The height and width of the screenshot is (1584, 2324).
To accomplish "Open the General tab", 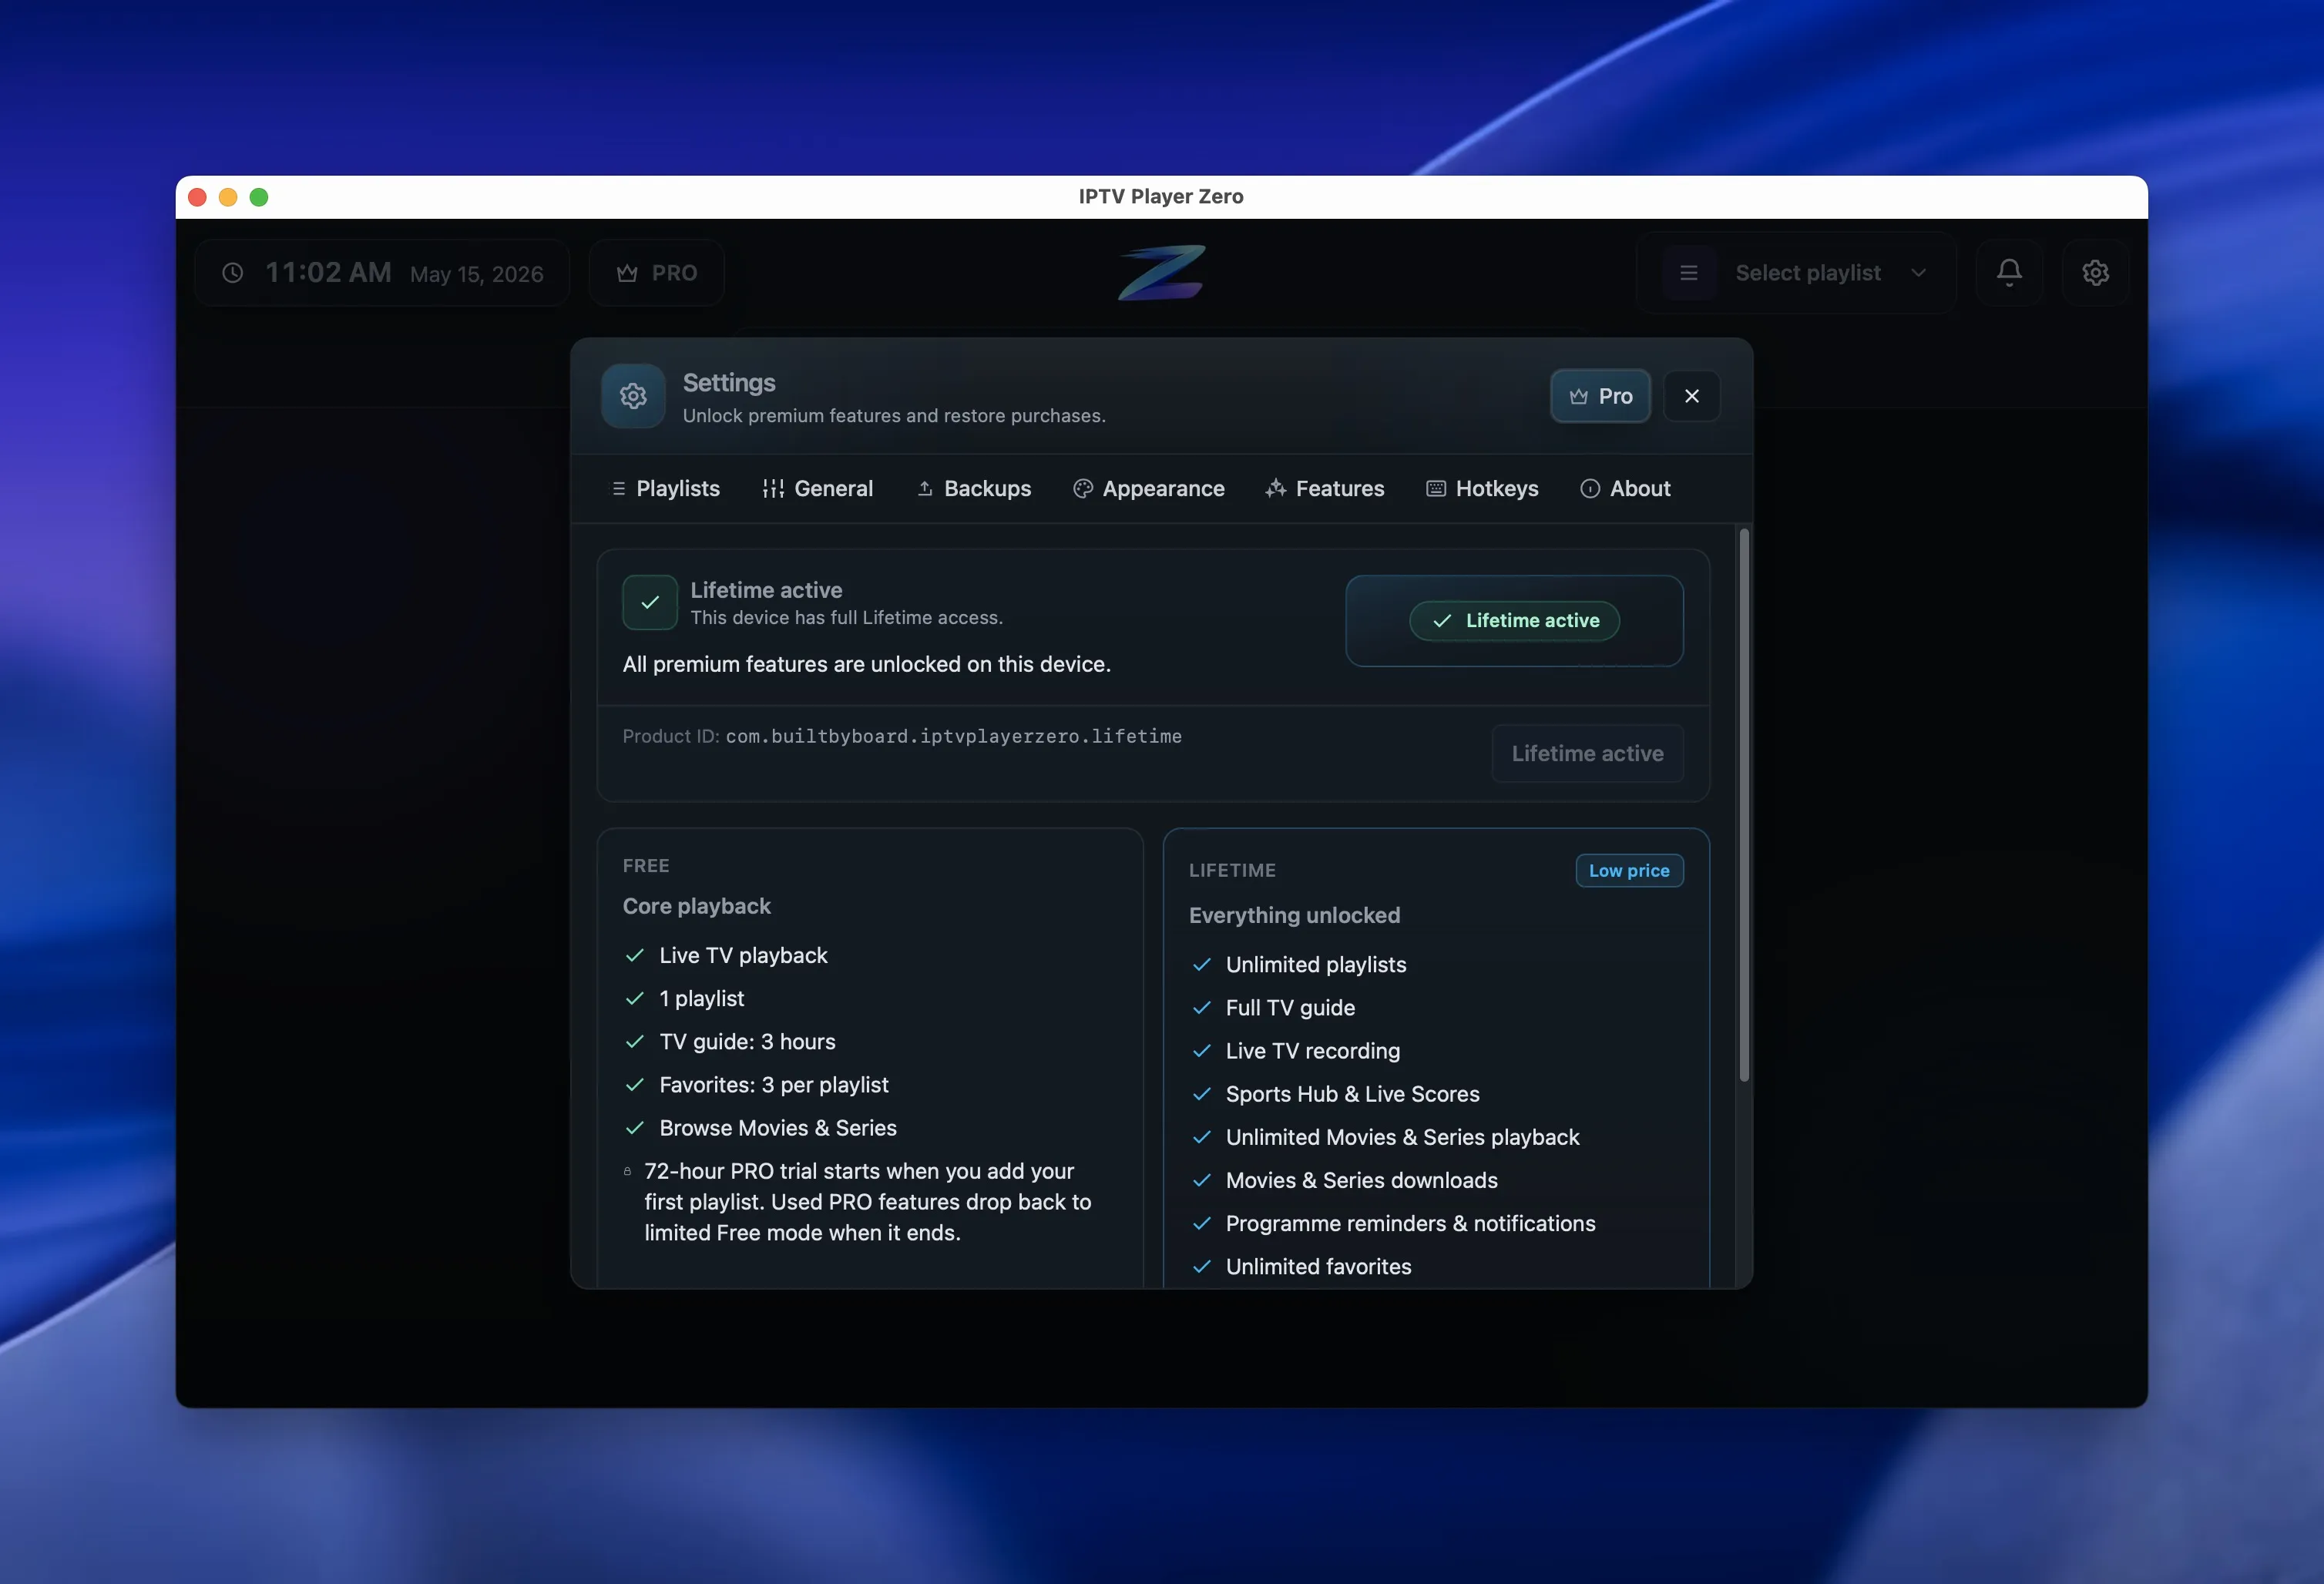I will tap(817, 488).
